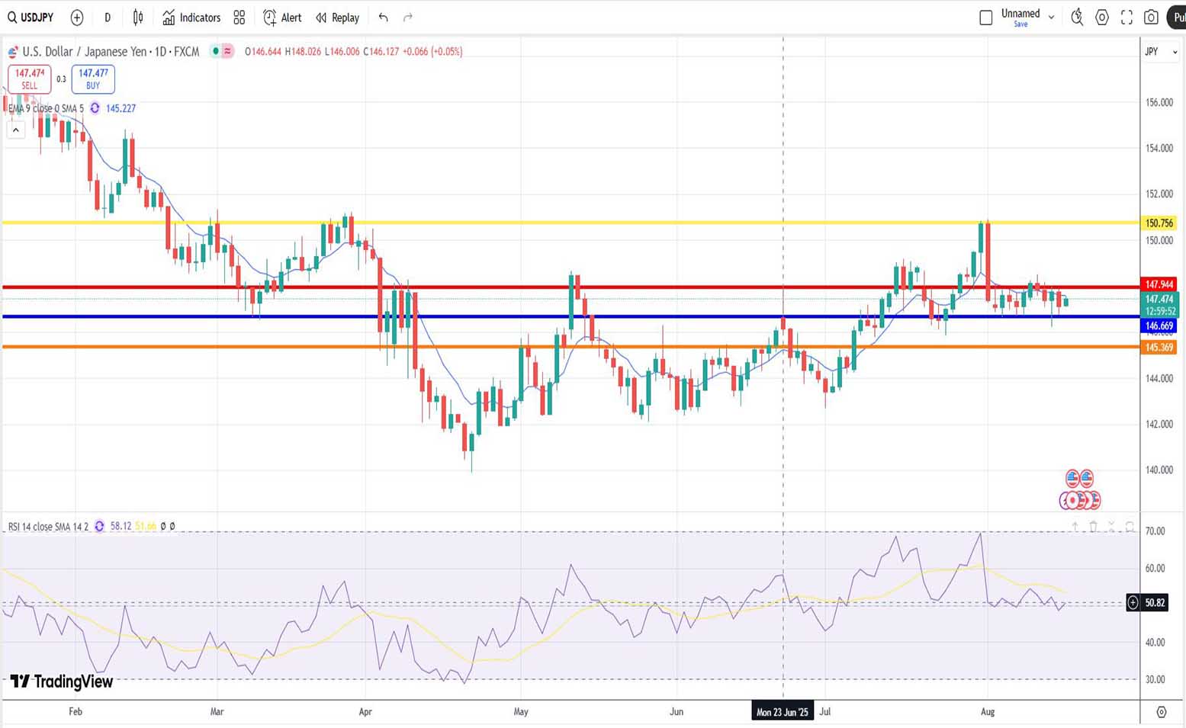Tick the layout checkbox beside Unnamed
This screenshot has height=728, width=1186.
985,18
